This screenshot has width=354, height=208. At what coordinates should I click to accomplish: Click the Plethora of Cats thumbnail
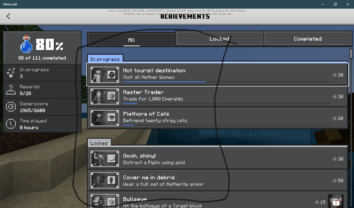(x=105, y=118)
